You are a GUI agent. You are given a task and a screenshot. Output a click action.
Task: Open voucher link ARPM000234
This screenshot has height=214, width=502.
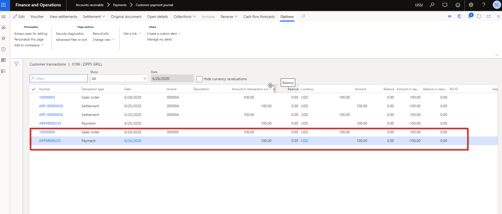50,123
